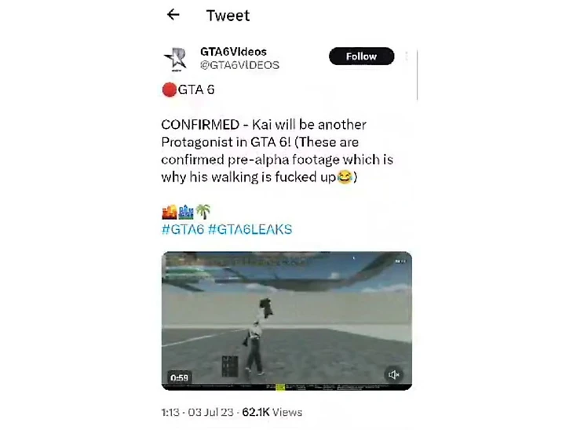Image resolution: width=573 pixels, height=430 pixels.
Task: Click the GTA6Videos display name
Action: point(233,52)
